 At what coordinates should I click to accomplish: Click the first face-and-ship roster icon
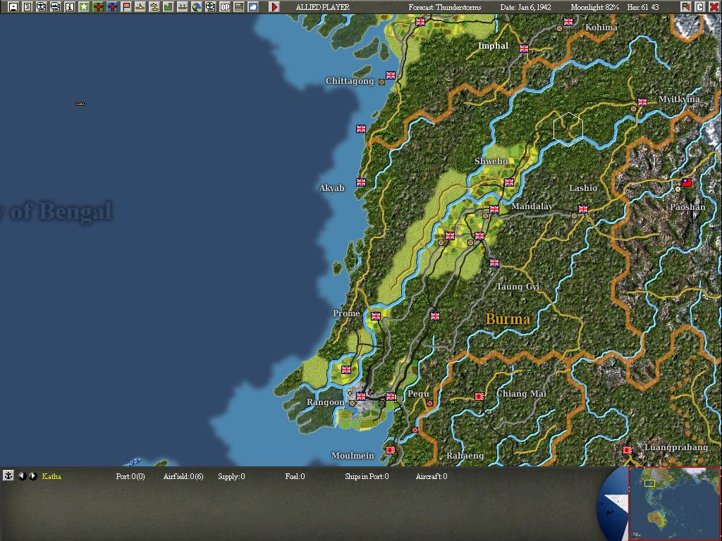click(x=42, y=7)
